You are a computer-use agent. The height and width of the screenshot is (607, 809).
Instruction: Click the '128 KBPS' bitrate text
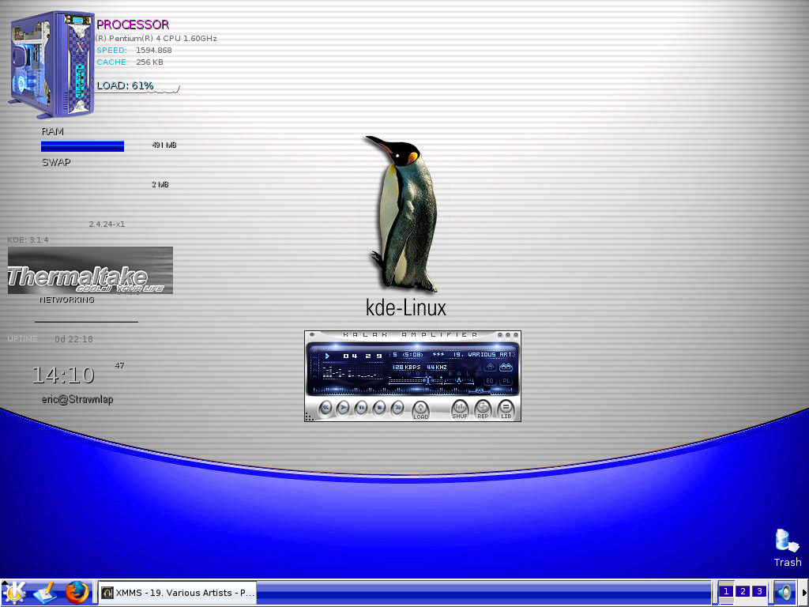pyautogui.click(x=407, y=367)
